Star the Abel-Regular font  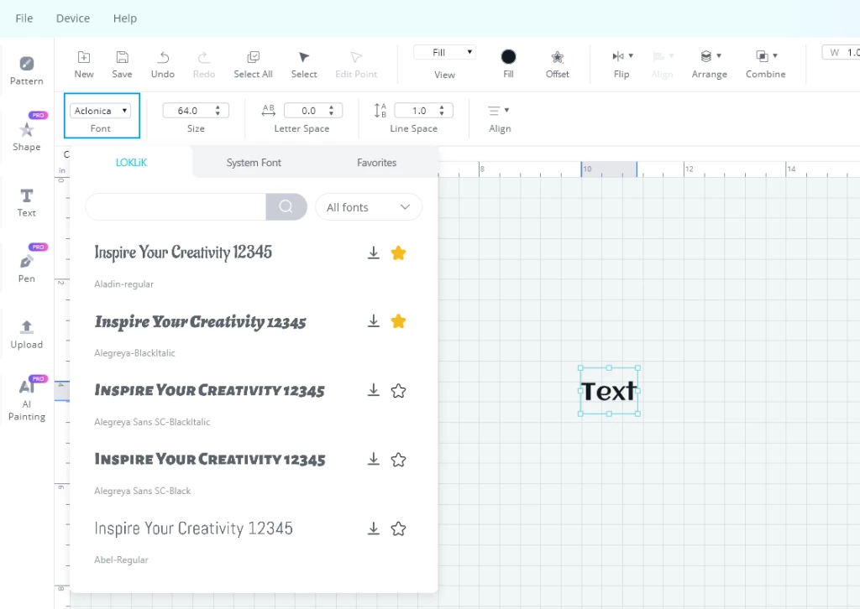click(398, 528)
